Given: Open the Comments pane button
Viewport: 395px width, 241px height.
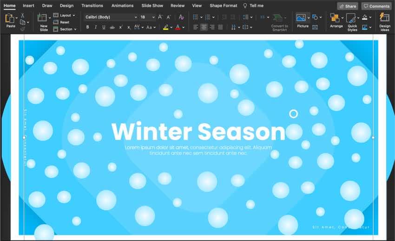Looking at the screenshot, I should [376, 6].
